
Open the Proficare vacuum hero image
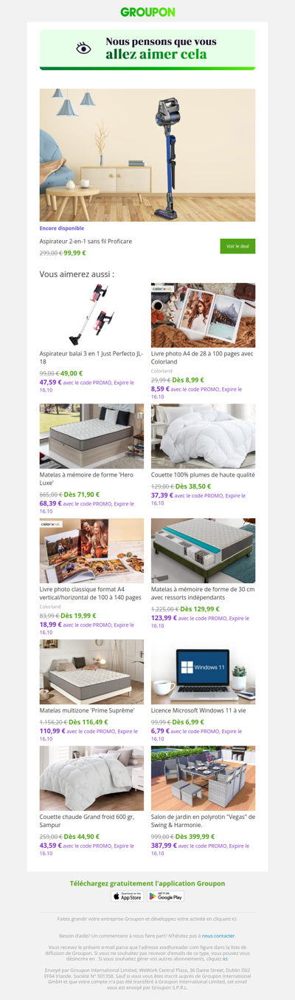pyautogui.click(x=147, y=155)
